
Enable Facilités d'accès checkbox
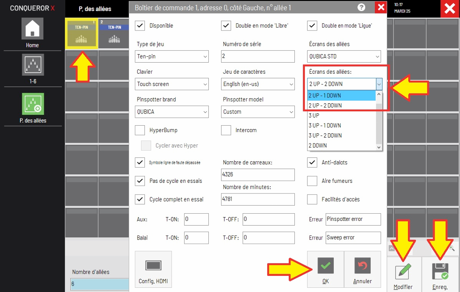click(312, 199)
